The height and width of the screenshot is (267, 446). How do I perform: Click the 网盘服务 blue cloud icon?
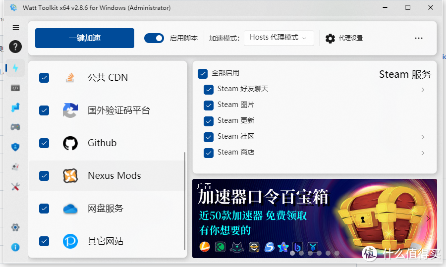[x=70, y=209]
